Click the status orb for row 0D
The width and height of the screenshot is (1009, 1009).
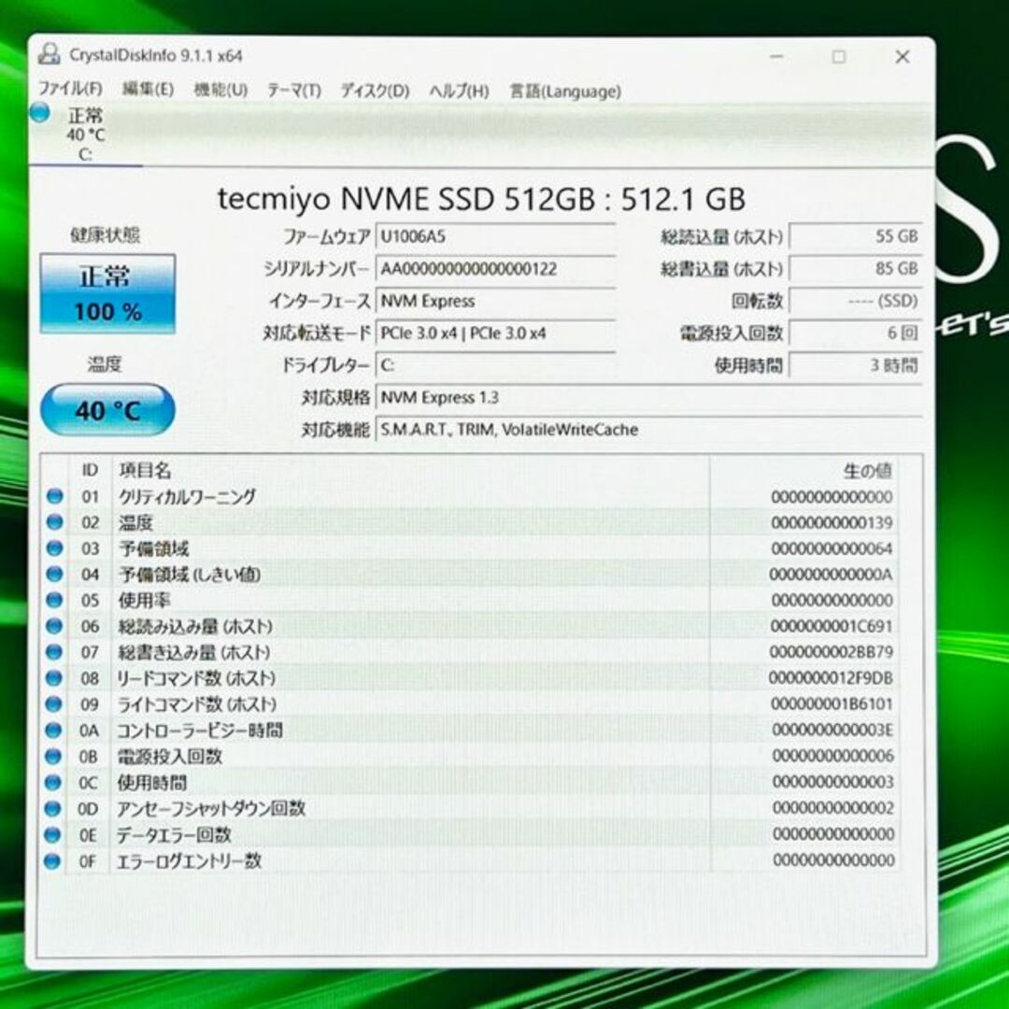53,808
